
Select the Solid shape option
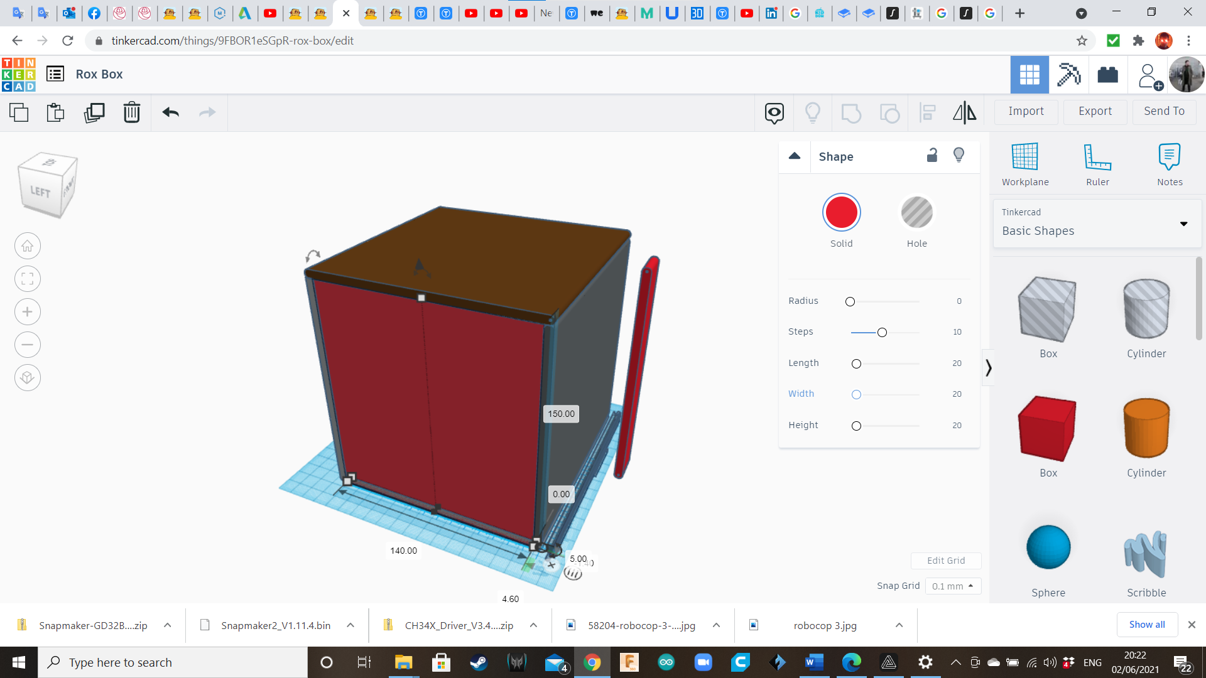pyautogui.click(x=841, y=213)
